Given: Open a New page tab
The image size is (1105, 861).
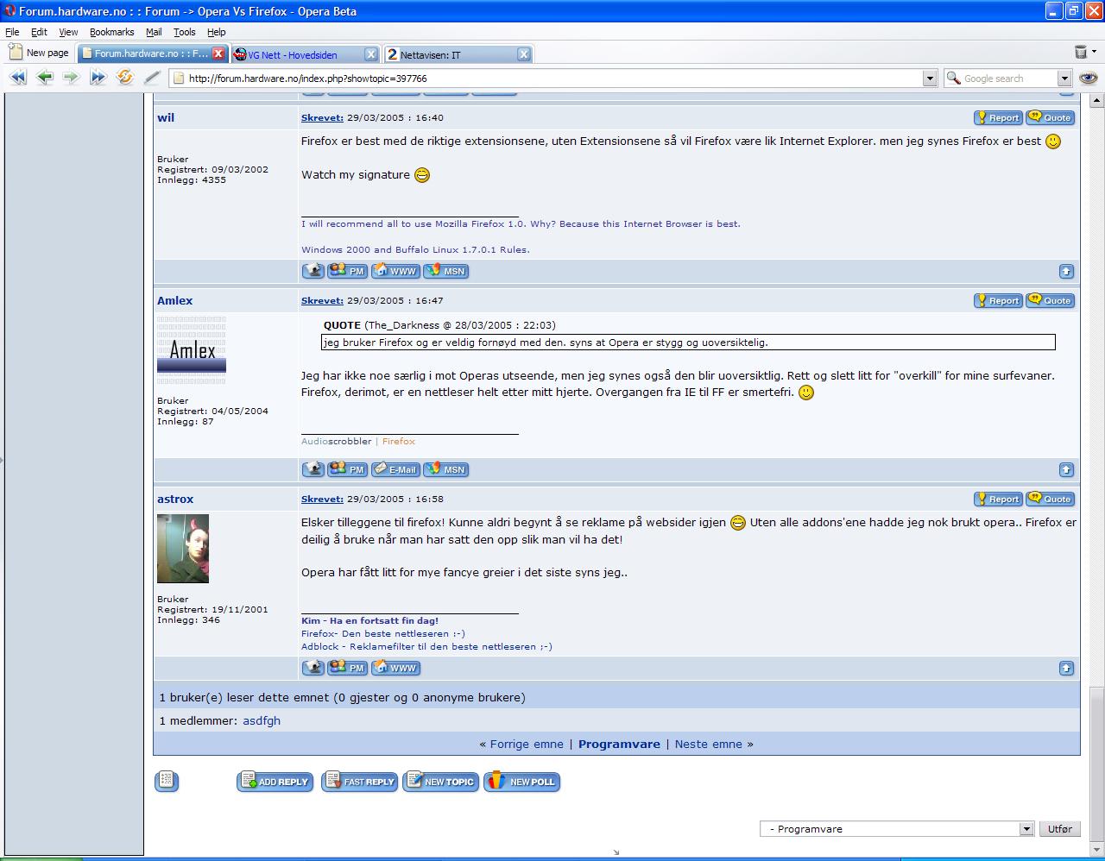Looking at the screenshot, I should (39, 53).
